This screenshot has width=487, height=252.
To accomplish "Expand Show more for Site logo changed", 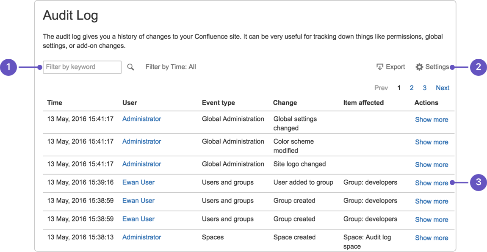I will 432,165.
